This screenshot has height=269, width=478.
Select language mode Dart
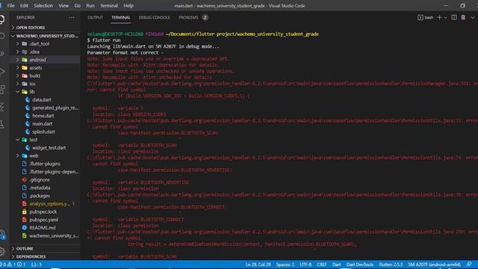click(x=337, y=265)
